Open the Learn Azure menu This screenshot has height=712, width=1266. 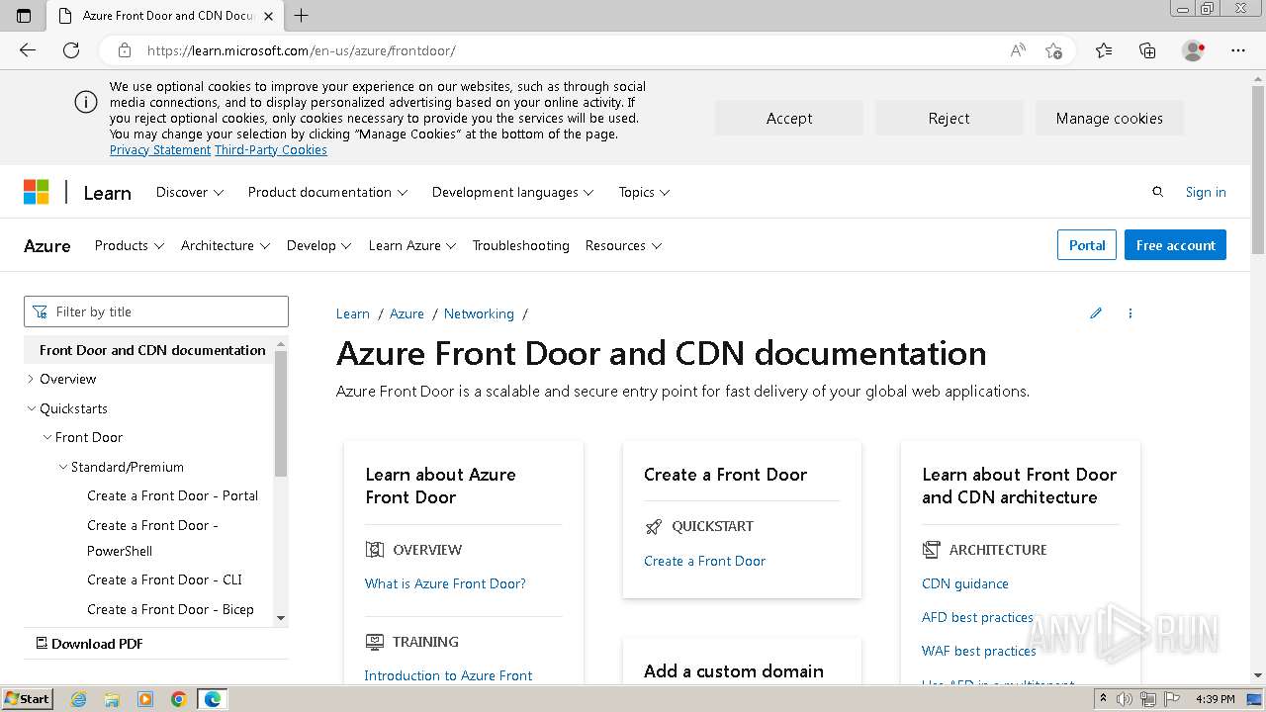[411, 245]
